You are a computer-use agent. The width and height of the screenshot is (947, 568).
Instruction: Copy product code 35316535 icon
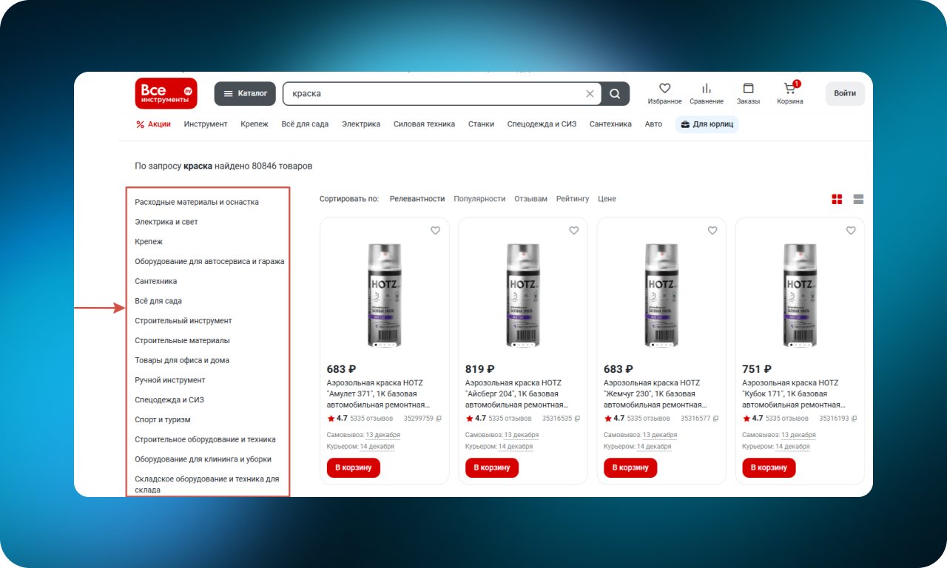[x=577, y=419]
